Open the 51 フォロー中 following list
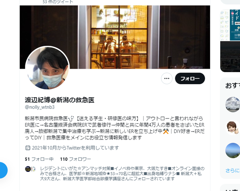240x191 pixels. point(39,159)
